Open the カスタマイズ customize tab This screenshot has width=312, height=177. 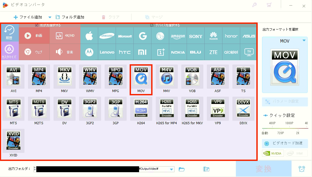[9, 51]
